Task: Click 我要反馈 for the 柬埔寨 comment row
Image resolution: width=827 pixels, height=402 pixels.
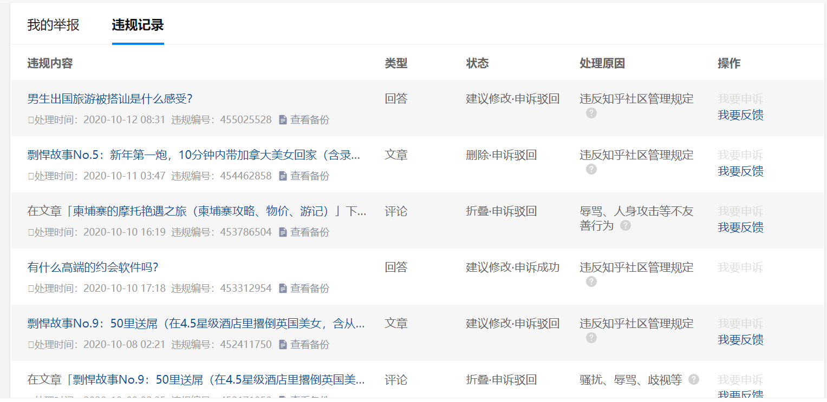Action: 740,227
